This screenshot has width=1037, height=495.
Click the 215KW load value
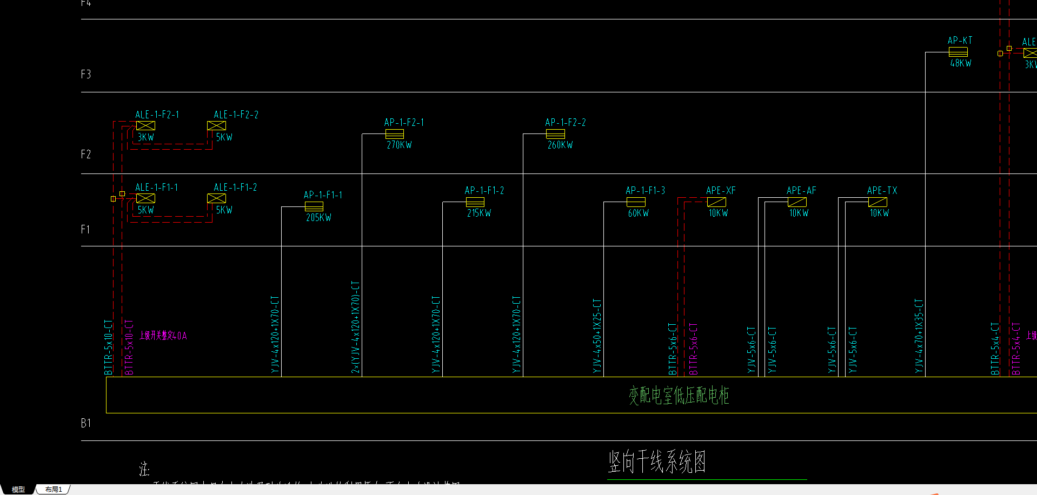pyautogui.click(x=479, y=213)
